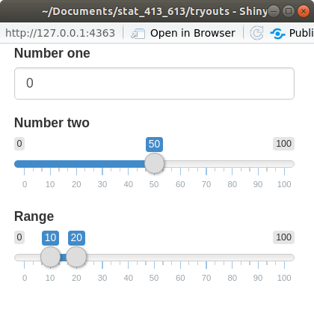Click the Range slider lower handle at 10
Image resolution: width=314 pixels, height=319 pixels.
[50, 257]
